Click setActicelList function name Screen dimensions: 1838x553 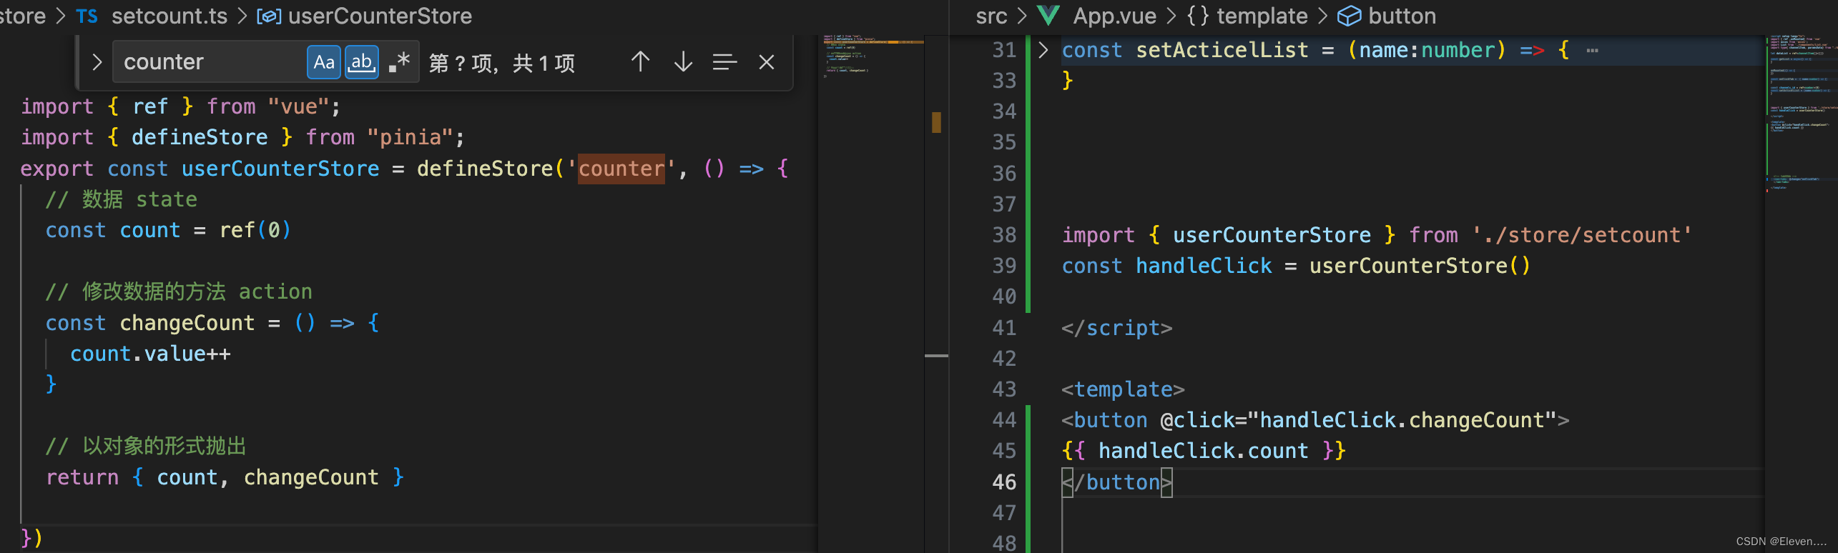click(x=1222, y=50)
